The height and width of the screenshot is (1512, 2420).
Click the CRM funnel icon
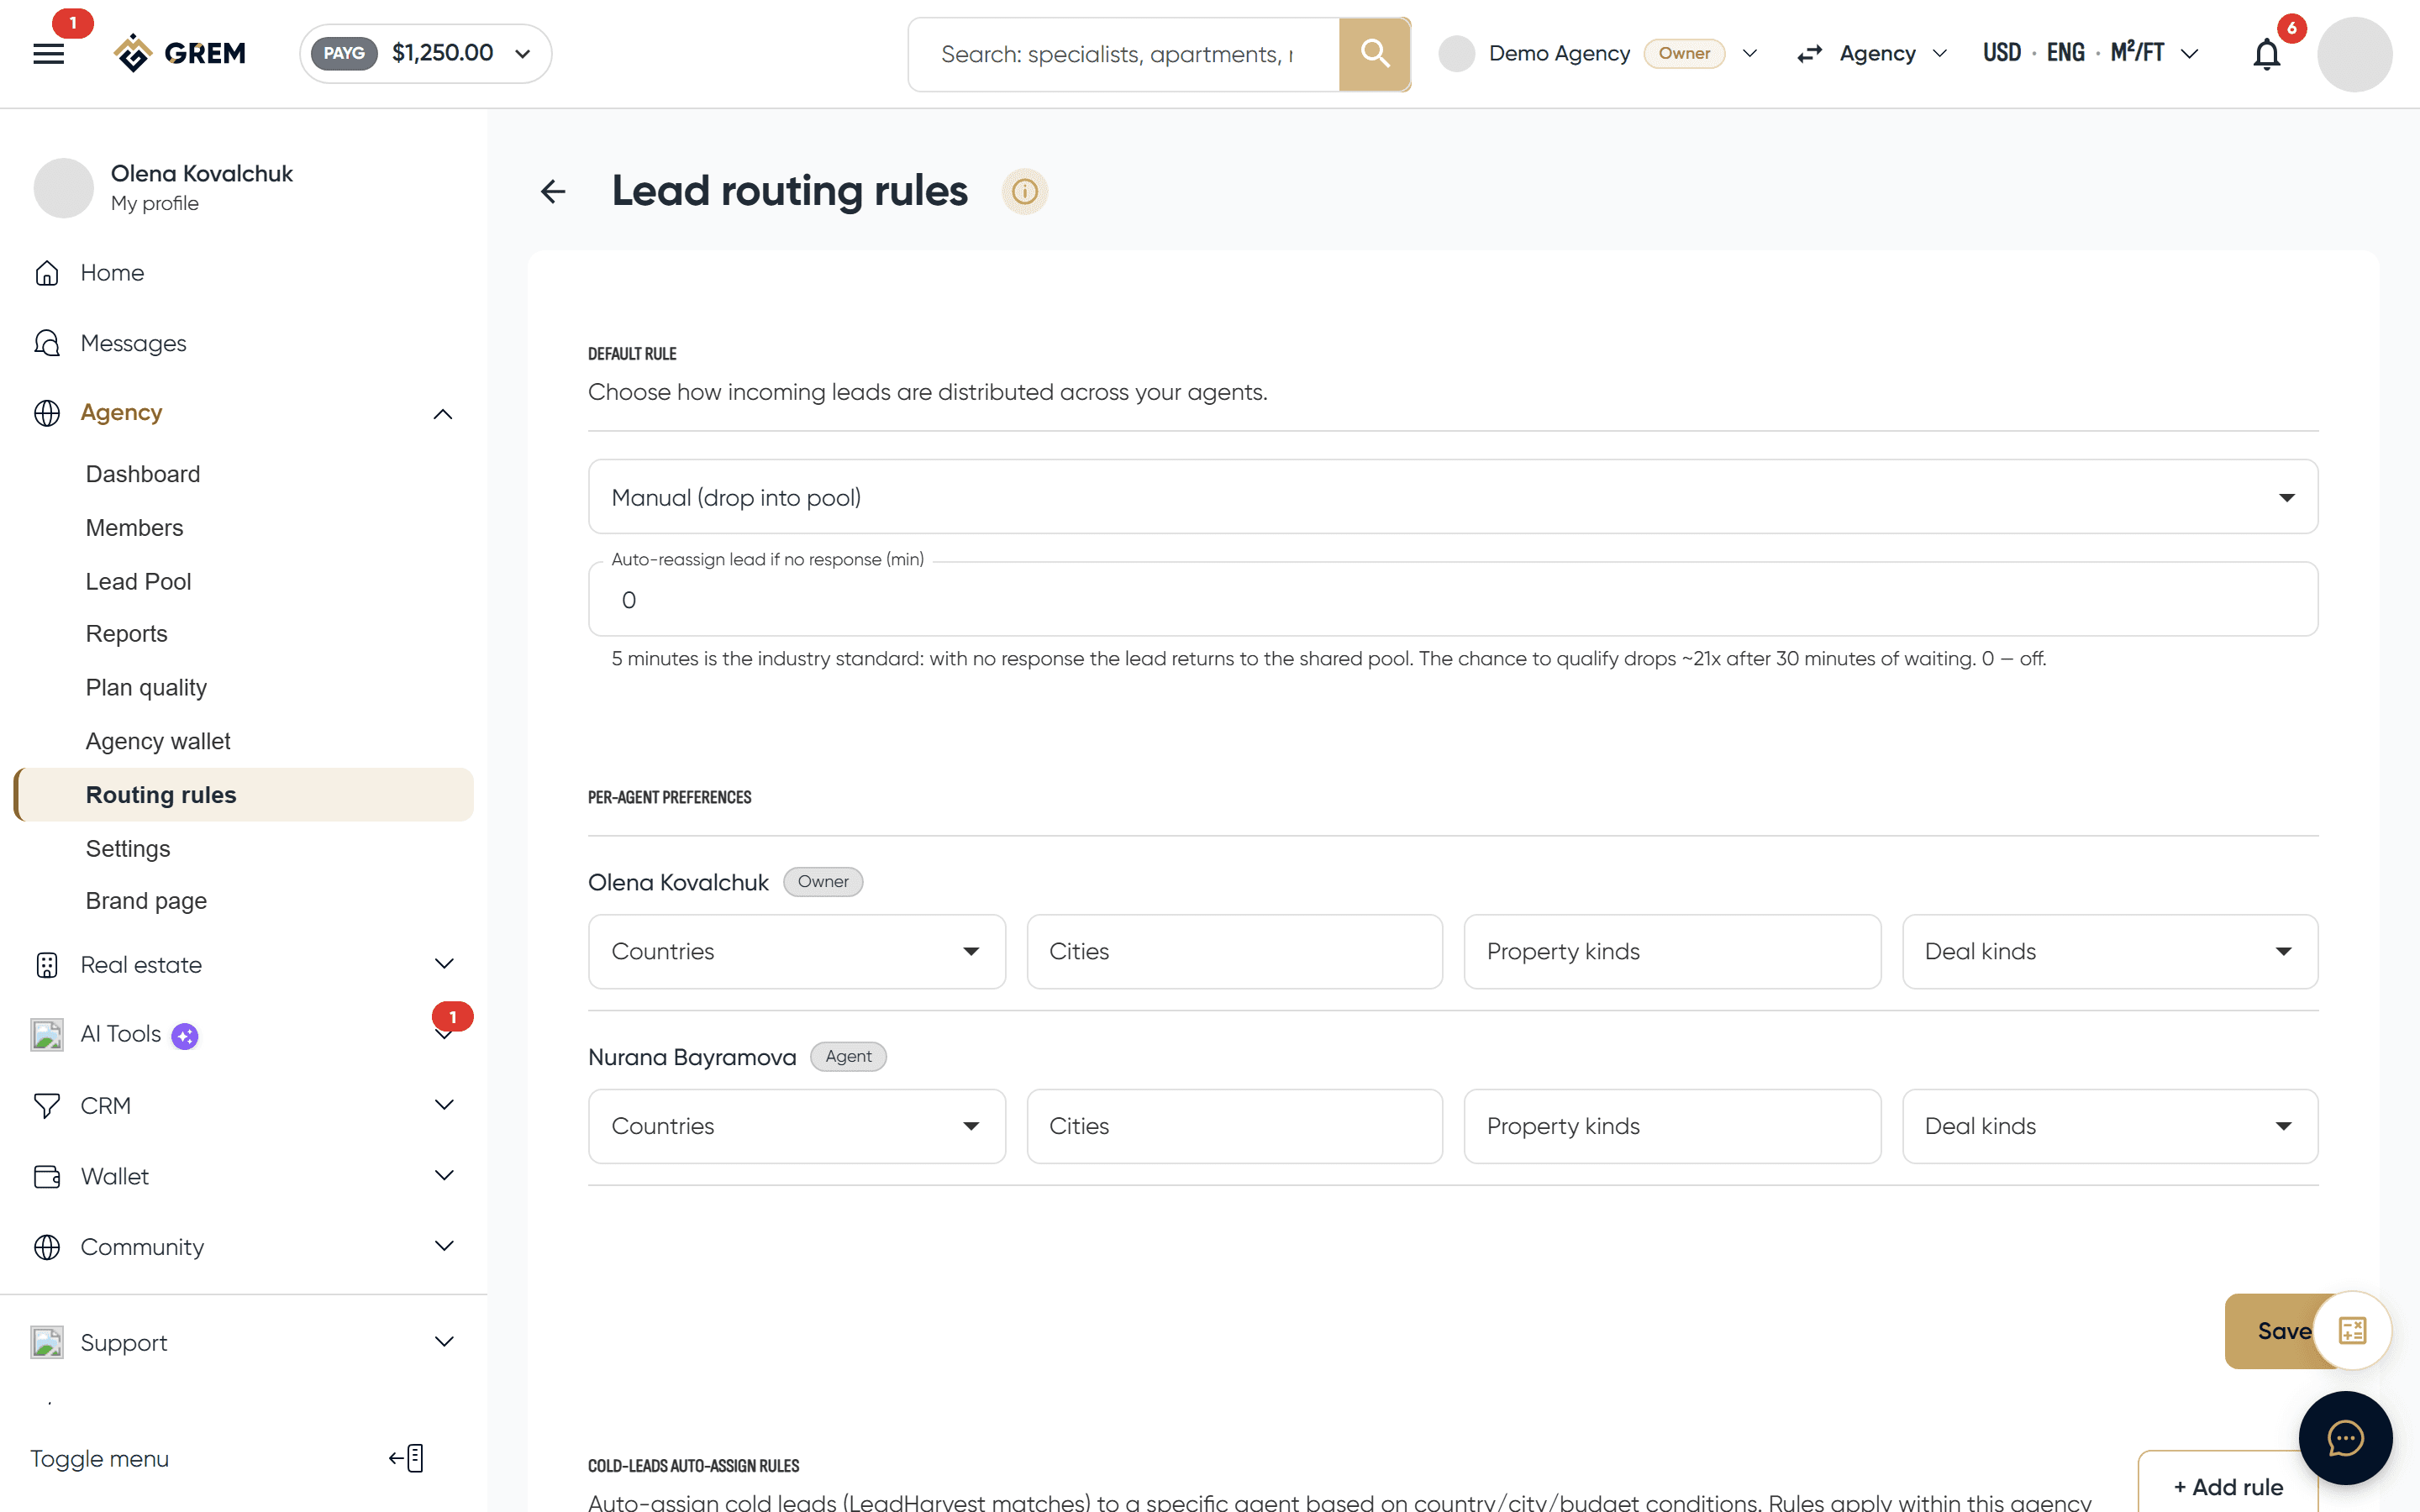point(47,1106)
